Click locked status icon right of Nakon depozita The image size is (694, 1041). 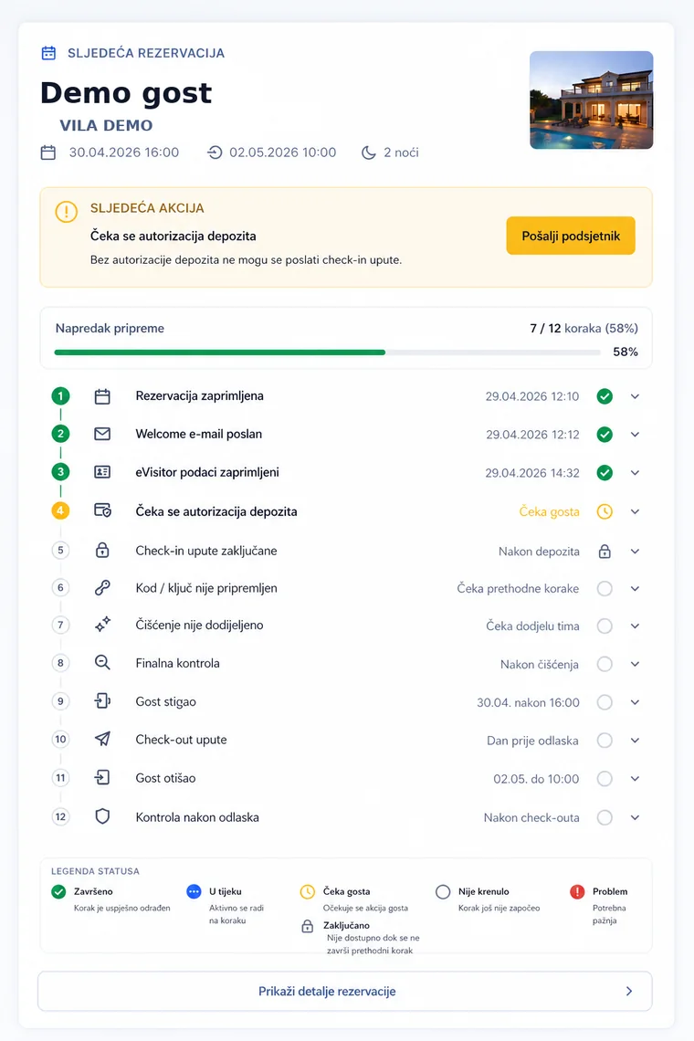coord(605,551)
